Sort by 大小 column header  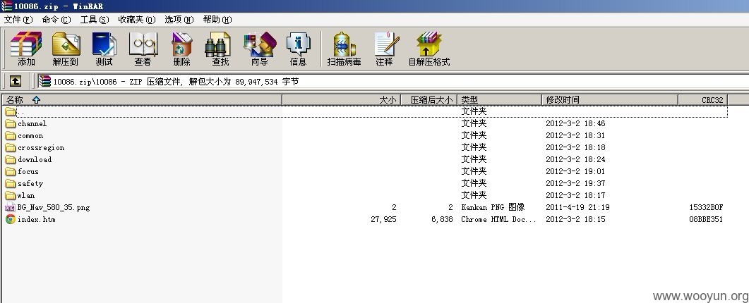341,100
